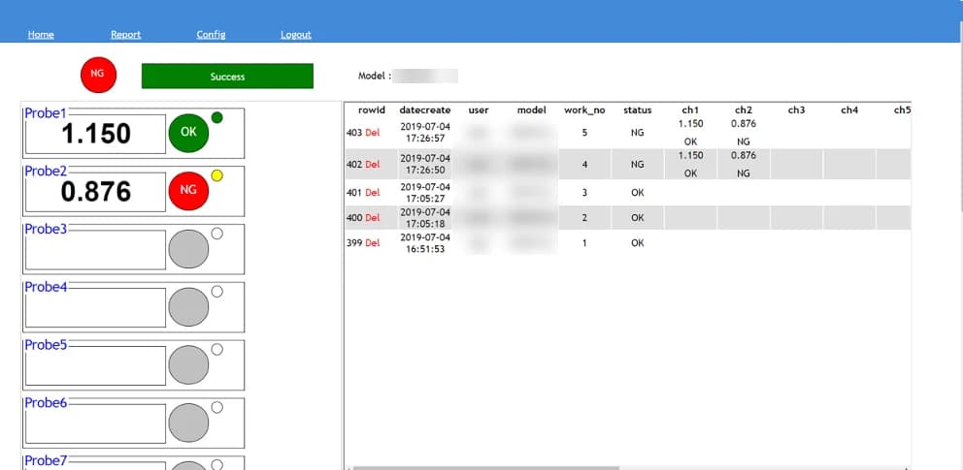
Task: Click OK status in row 399
Action: pos(638,242)
